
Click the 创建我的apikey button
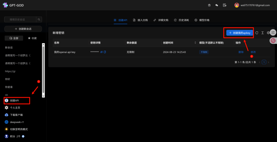[x=240, y=33]
